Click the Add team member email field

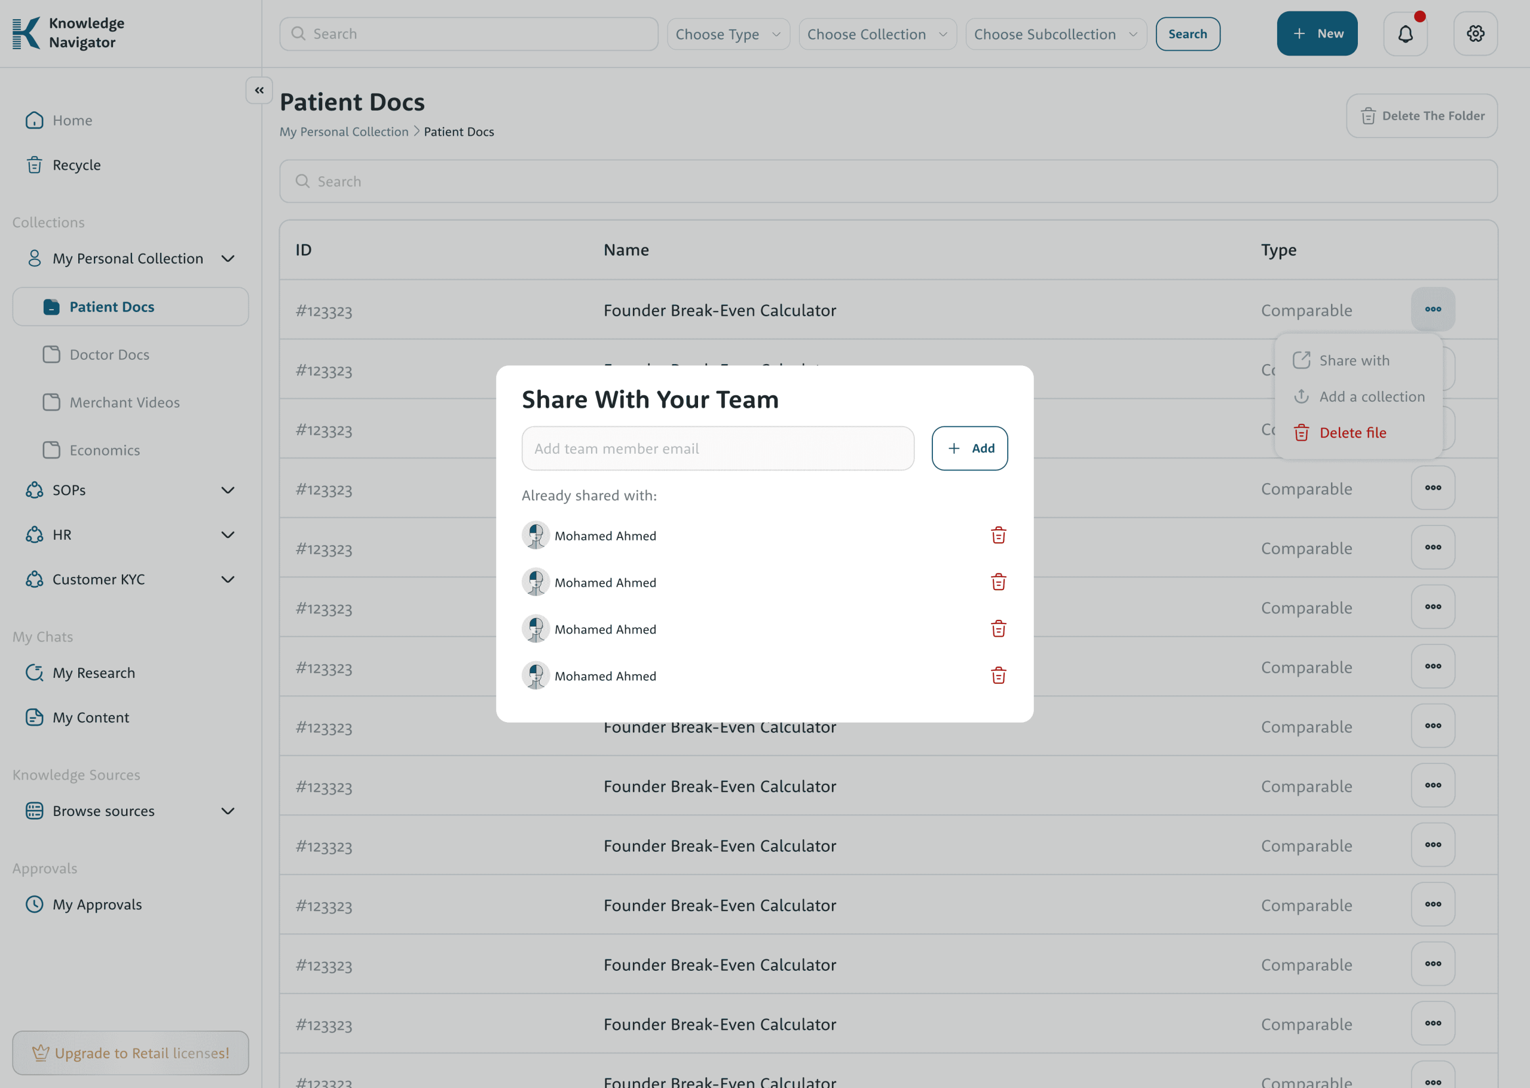(x=717, y=448)
